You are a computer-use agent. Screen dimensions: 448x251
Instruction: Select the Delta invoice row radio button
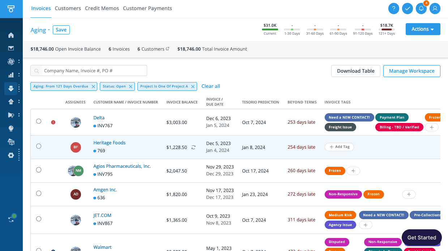coord(39,121)
